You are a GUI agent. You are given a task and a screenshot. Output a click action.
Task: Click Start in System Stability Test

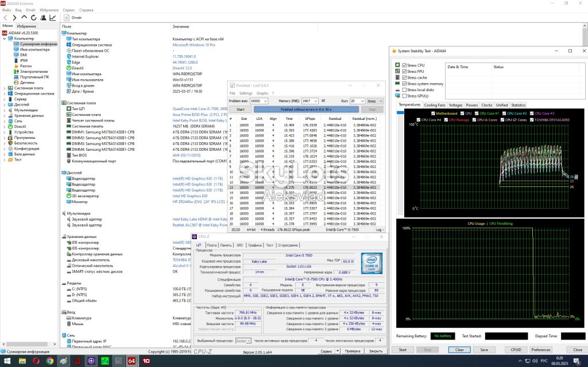point(403,350)
